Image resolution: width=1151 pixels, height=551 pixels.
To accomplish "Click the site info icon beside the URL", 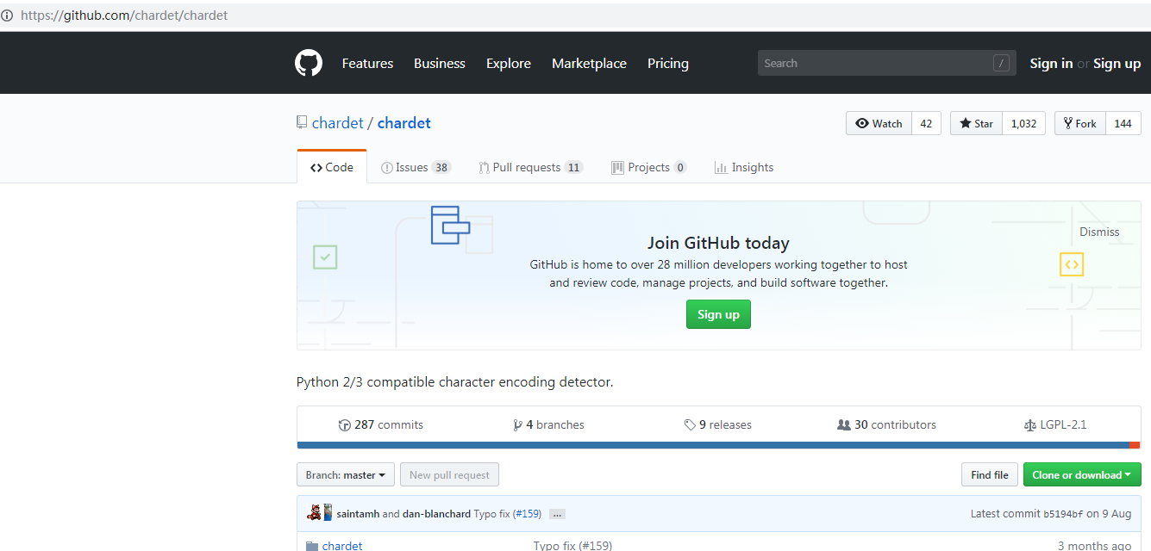I will tap(7, 15).
